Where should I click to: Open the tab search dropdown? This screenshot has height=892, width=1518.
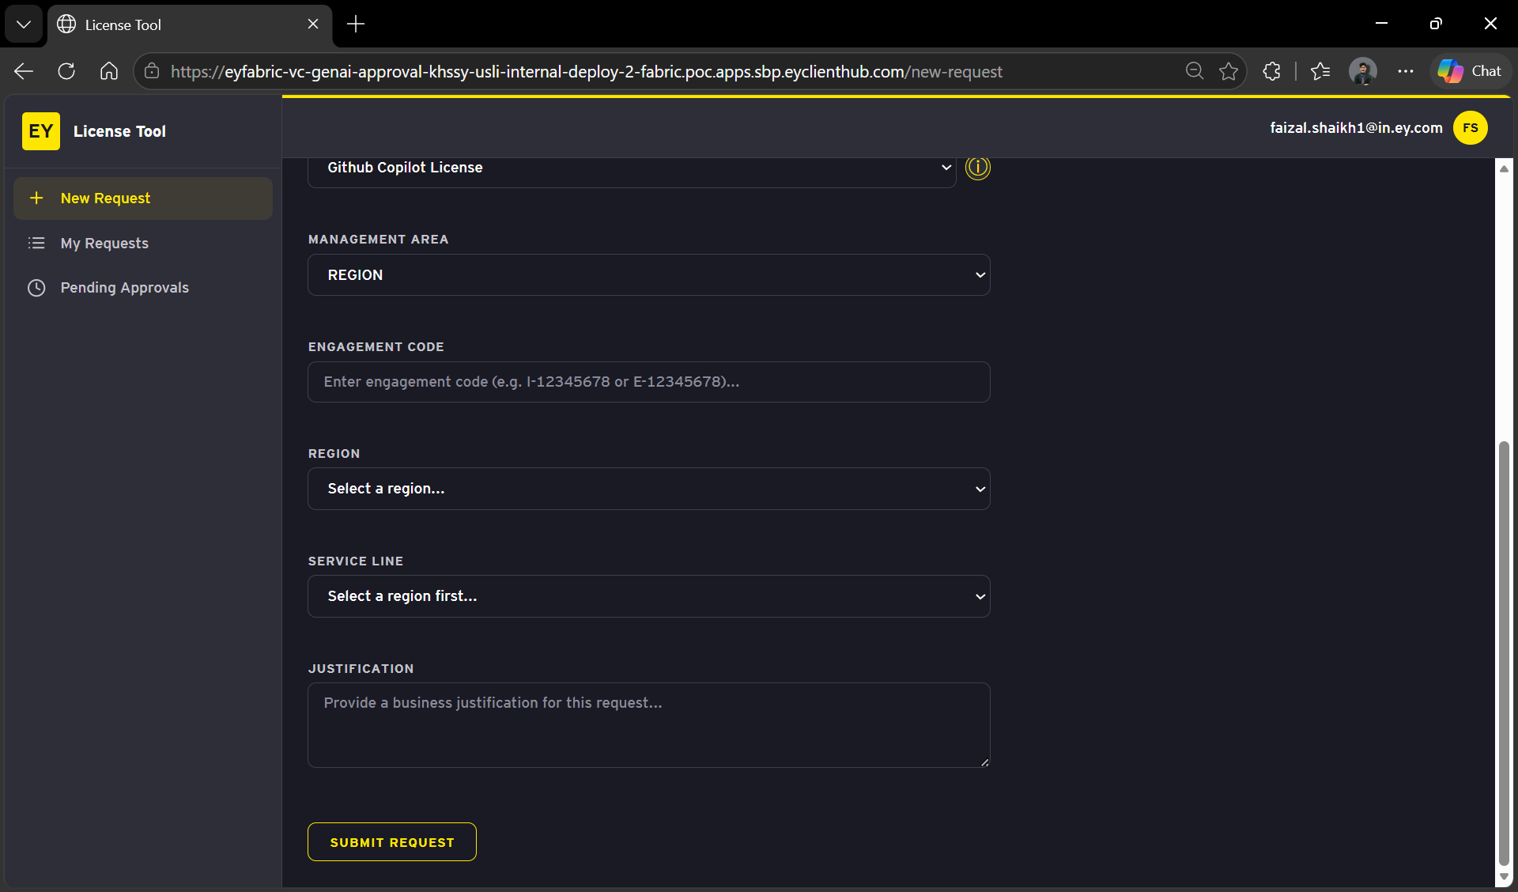[x=24, y=25]
